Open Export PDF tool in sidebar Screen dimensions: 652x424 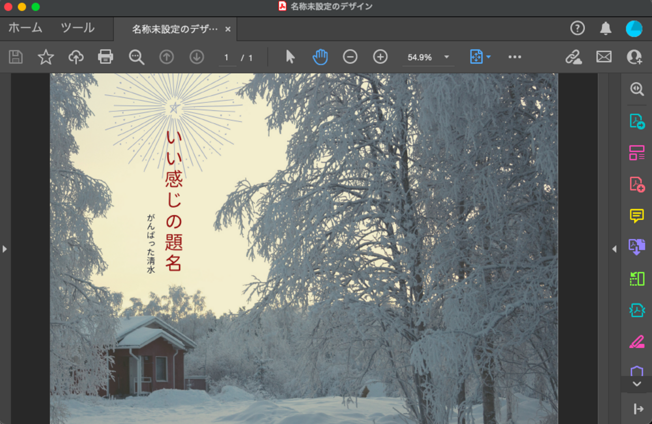[x=637, y=121]
